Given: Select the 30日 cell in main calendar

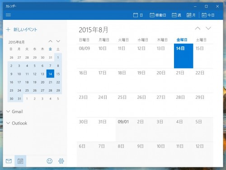Looking at the screenshot, I should click(86, 129).
